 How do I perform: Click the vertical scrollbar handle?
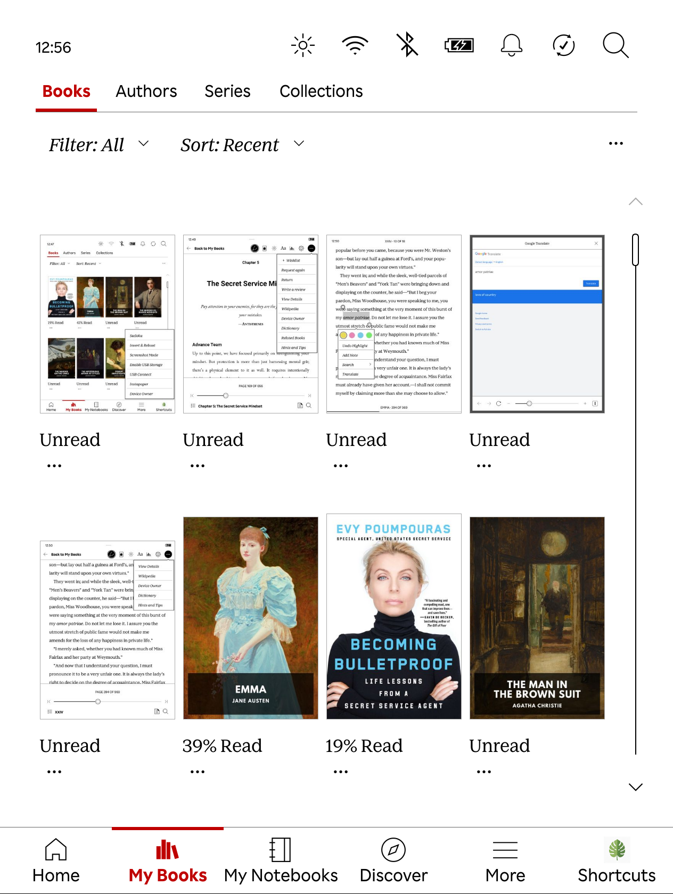click(635, 250)
